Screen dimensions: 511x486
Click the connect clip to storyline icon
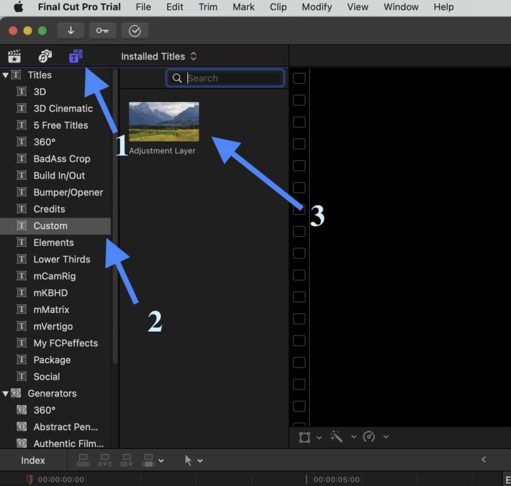[83, 460]
